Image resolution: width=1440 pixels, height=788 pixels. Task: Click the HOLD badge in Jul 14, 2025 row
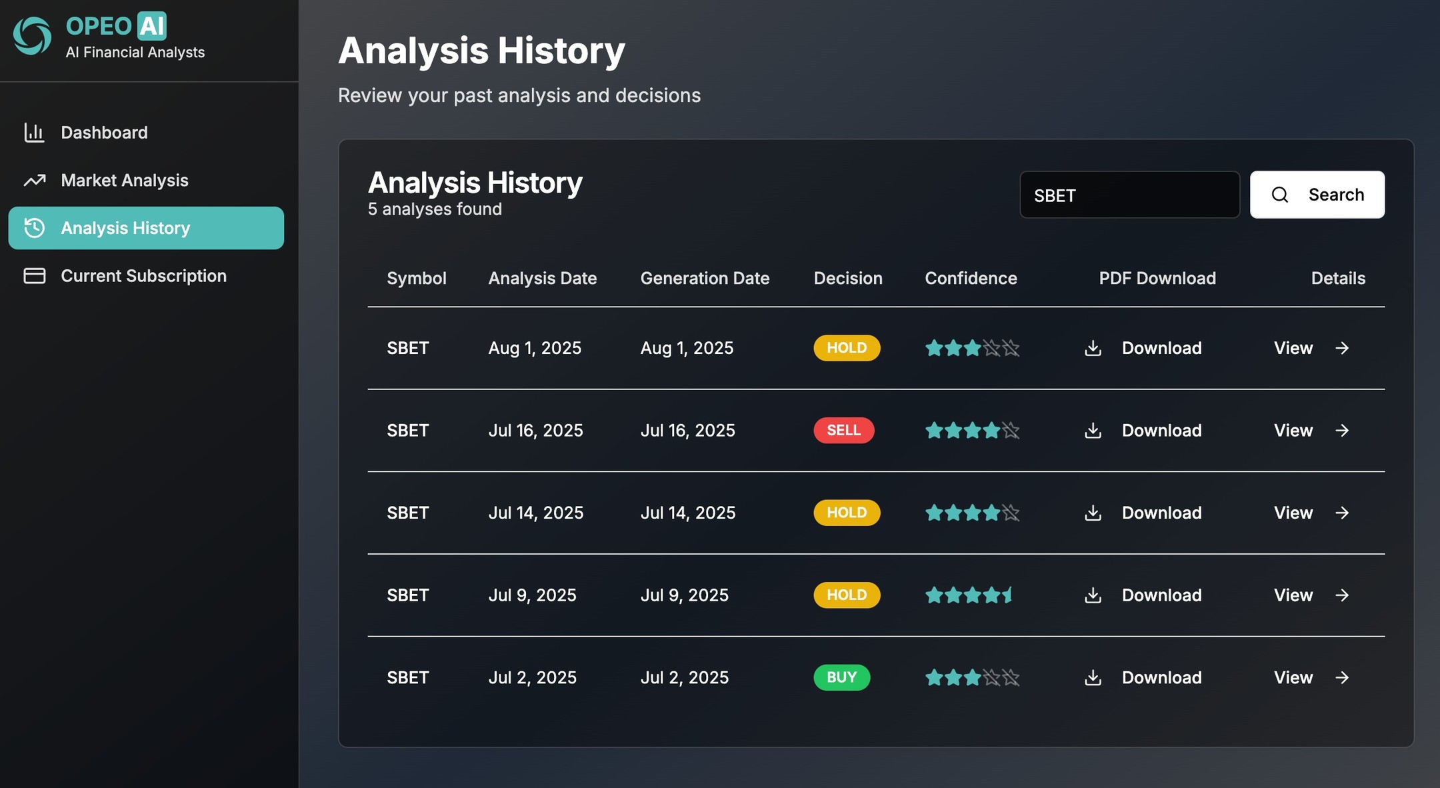coord(847,513)
